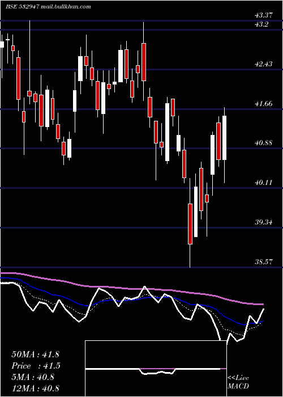The width and height of the screenshot is (283, 397).
Task: Click the 12MA : 40.8 readout
Action: click(35, 388)
